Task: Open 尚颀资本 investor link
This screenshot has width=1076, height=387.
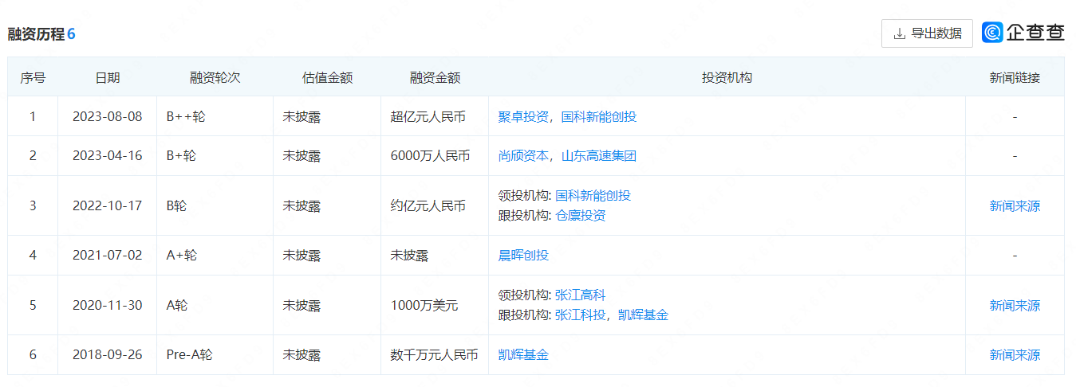Action: point(523,156)
